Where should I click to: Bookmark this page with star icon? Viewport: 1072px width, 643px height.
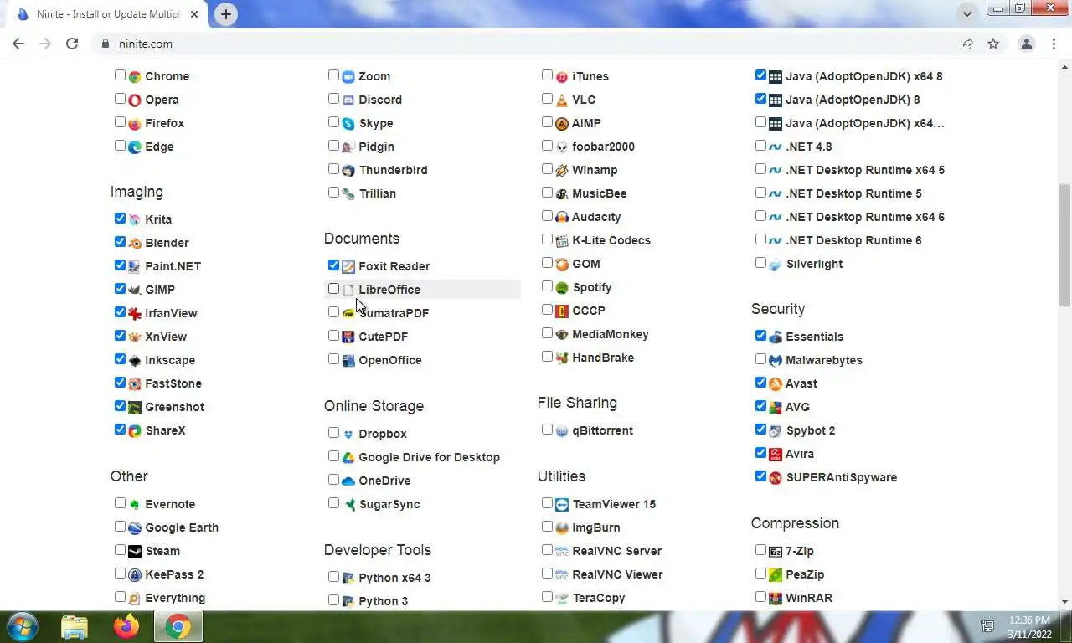993,44
